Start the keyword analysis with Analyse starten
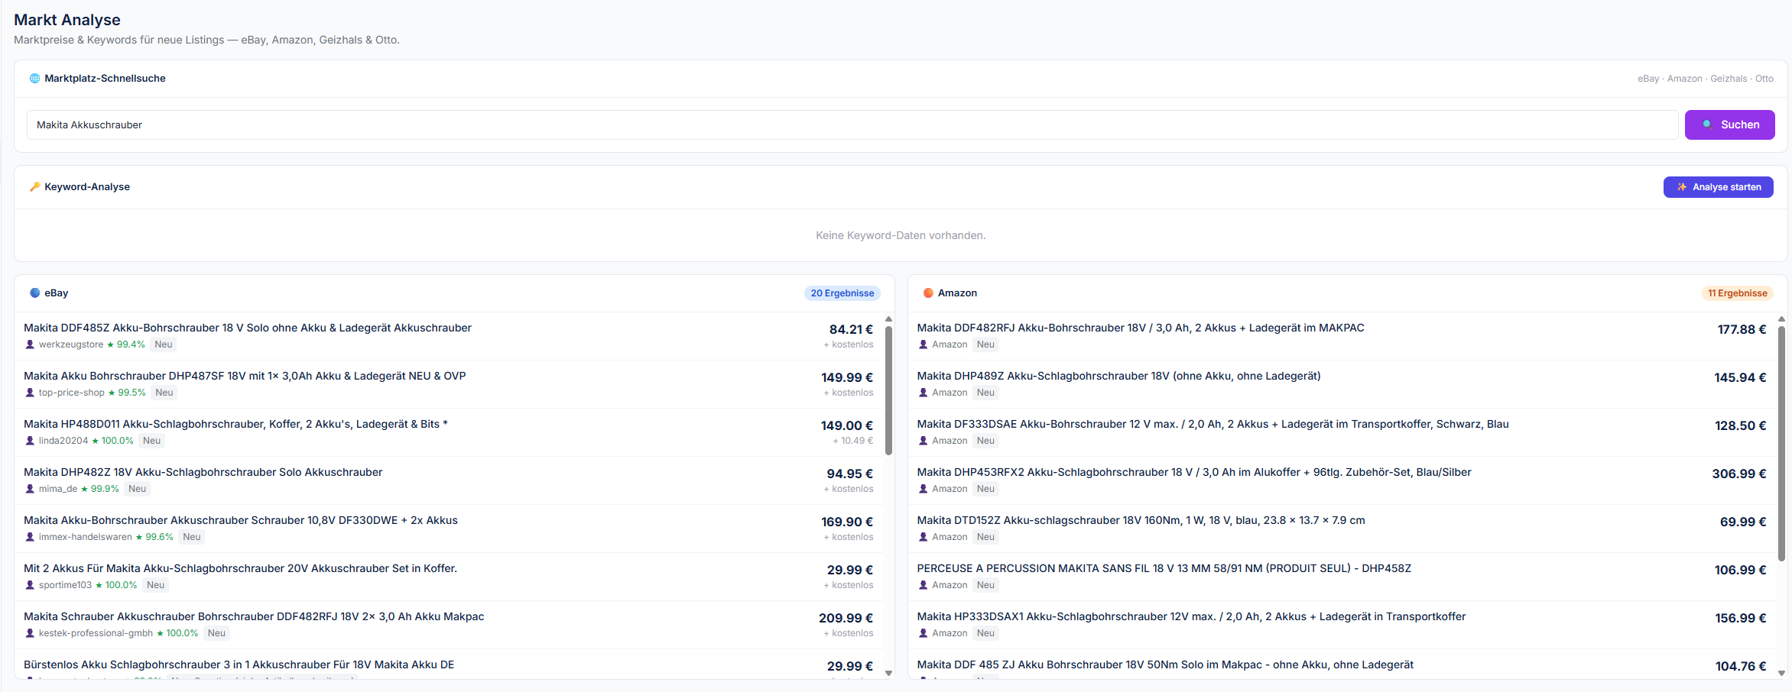1792x692 pixels. pos(1718,187)
